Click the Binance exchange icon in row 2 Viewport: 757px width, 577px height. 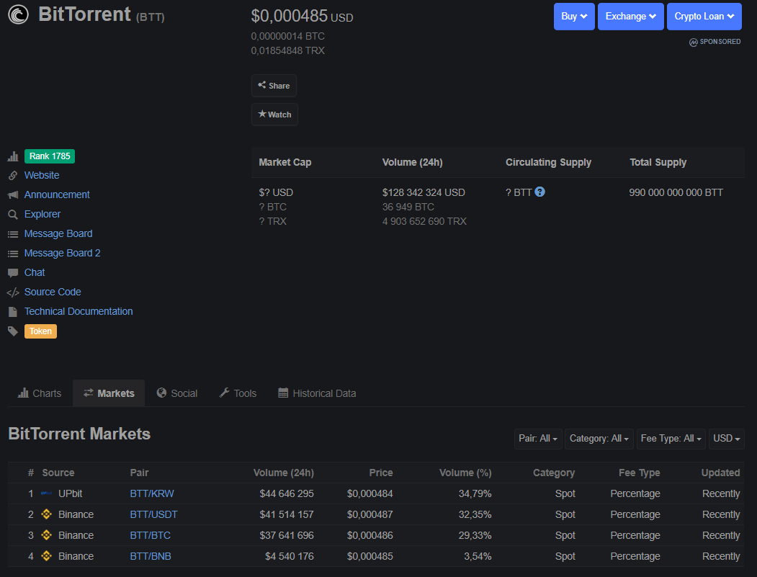pos(45,514)
